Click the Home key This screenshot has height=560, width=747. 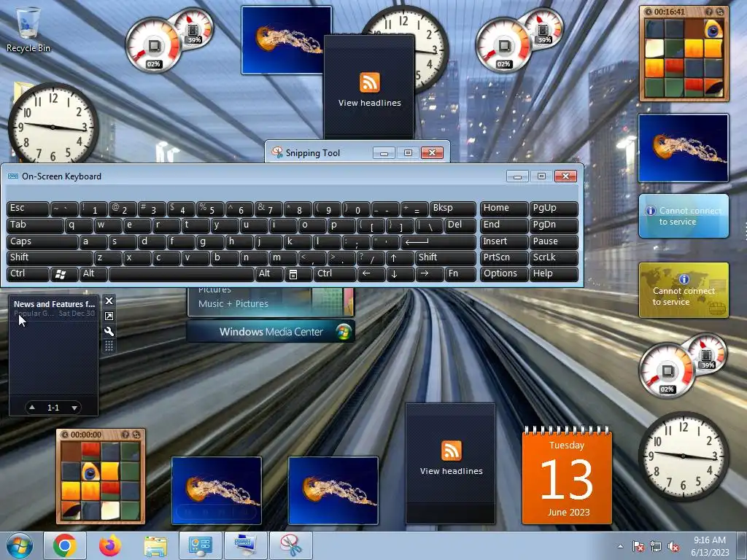tap(504, 209)
